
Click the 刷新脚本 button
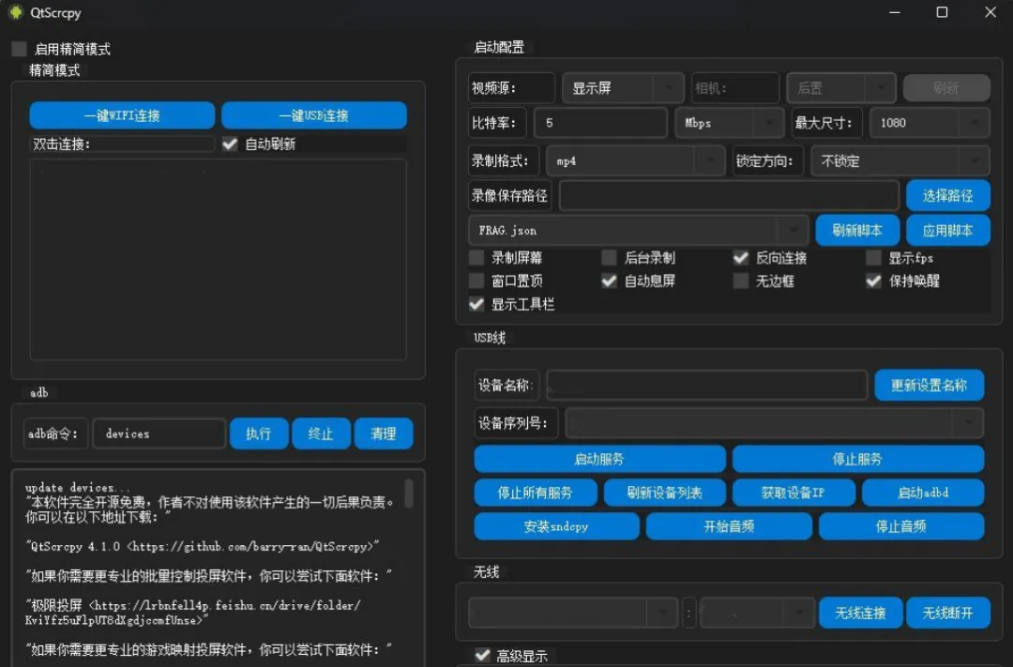click(857, 230)
